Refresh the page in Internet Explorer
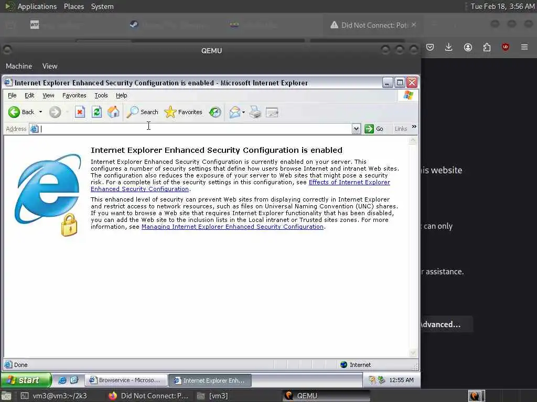This screenshot has width=537, height=402. click(96, 112)
